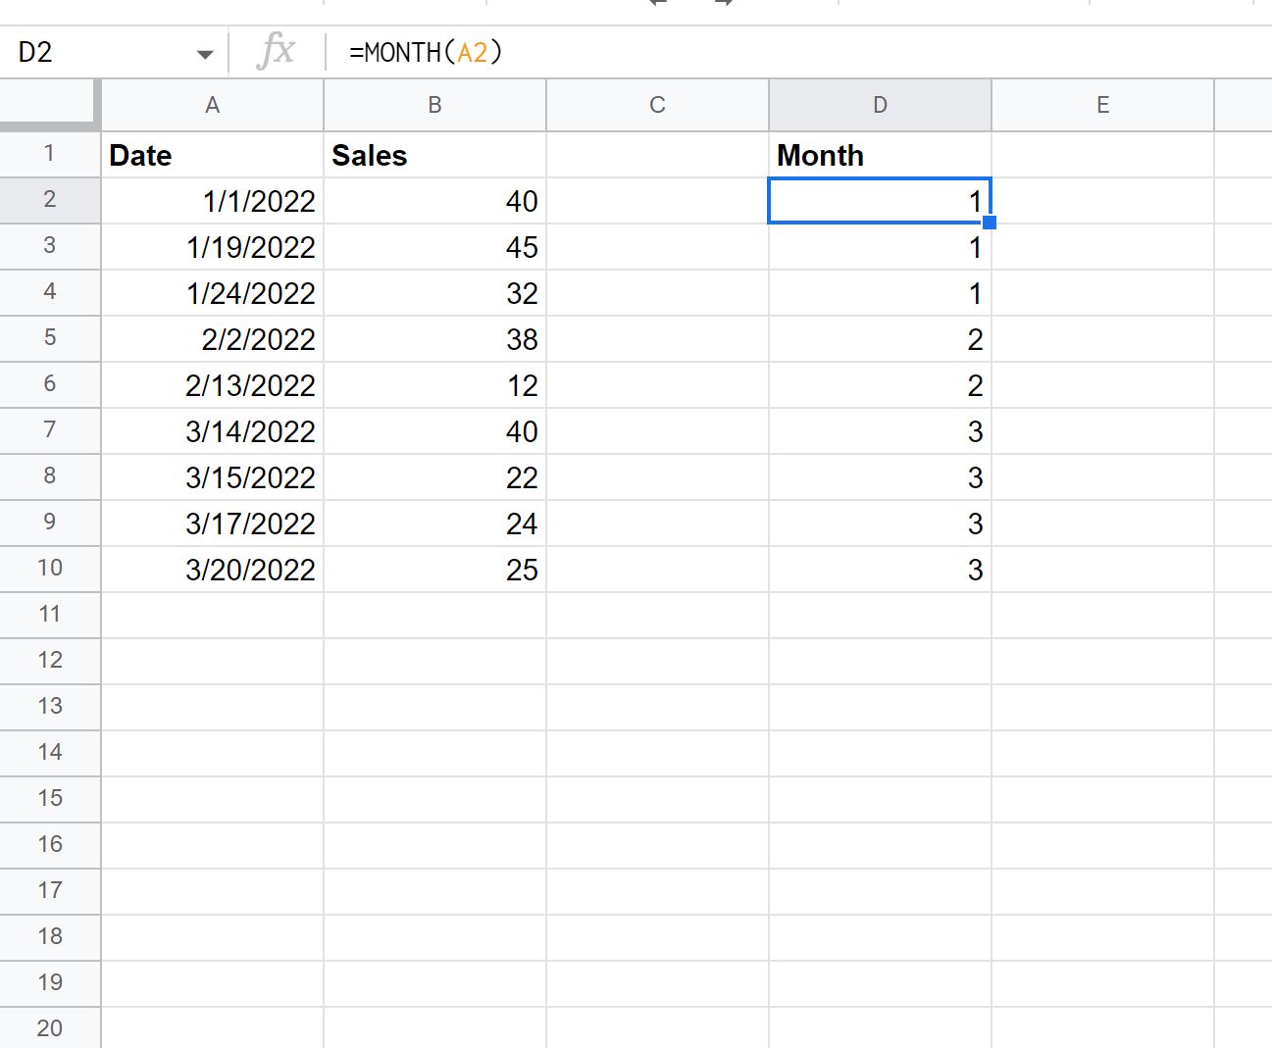Click the sales value 38
Image resolution: width=1272 pixels, height=1048 pixels.
434,339
